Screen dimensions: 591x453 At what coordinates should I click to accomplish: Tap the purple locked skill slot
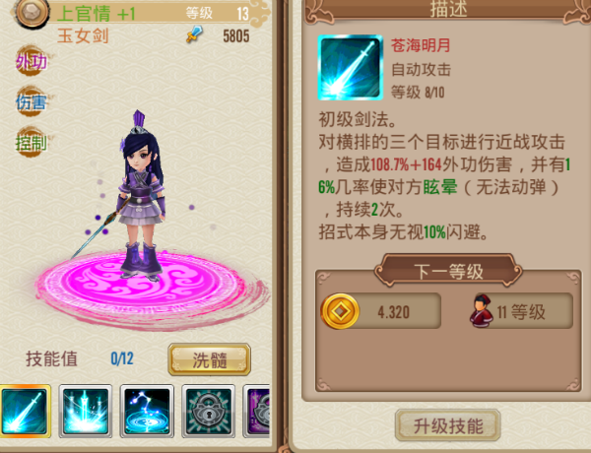tap(257, 412)
